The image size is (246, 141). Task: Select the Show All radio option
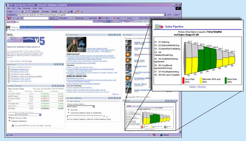[x=69, y=110]
